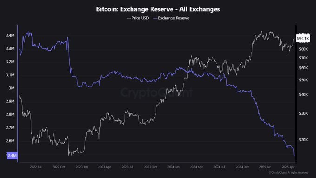Click the 2022 Jul date axis tick
Viewport: 316px width, 178px height.
click(x=36, y=167)
